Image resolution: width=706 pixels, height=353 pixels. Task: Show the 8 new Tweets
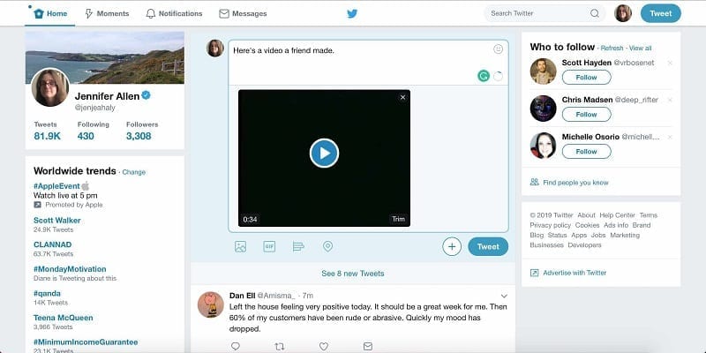pyautogui.click(x=353, y=274)
